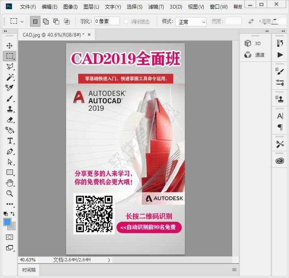The width and height of the screenshot is (289, 278).
Task: Collapse the right icon panel strip
Action: pyautogui.click(x=283, y=31)
